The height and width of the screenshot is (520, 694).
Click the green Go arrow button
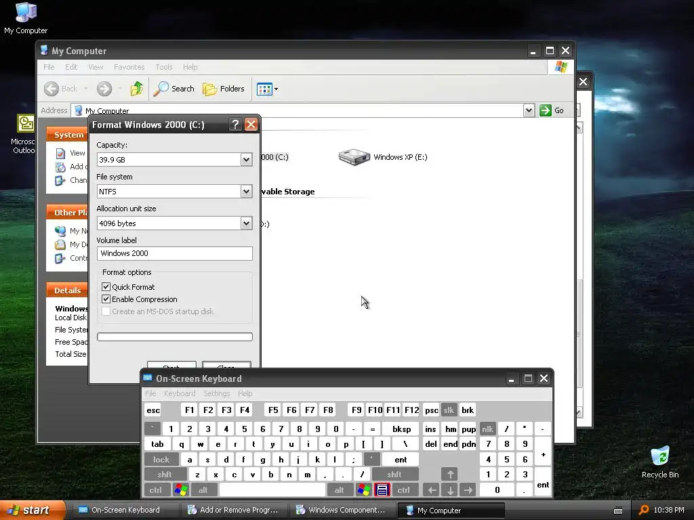click(546, 110)
